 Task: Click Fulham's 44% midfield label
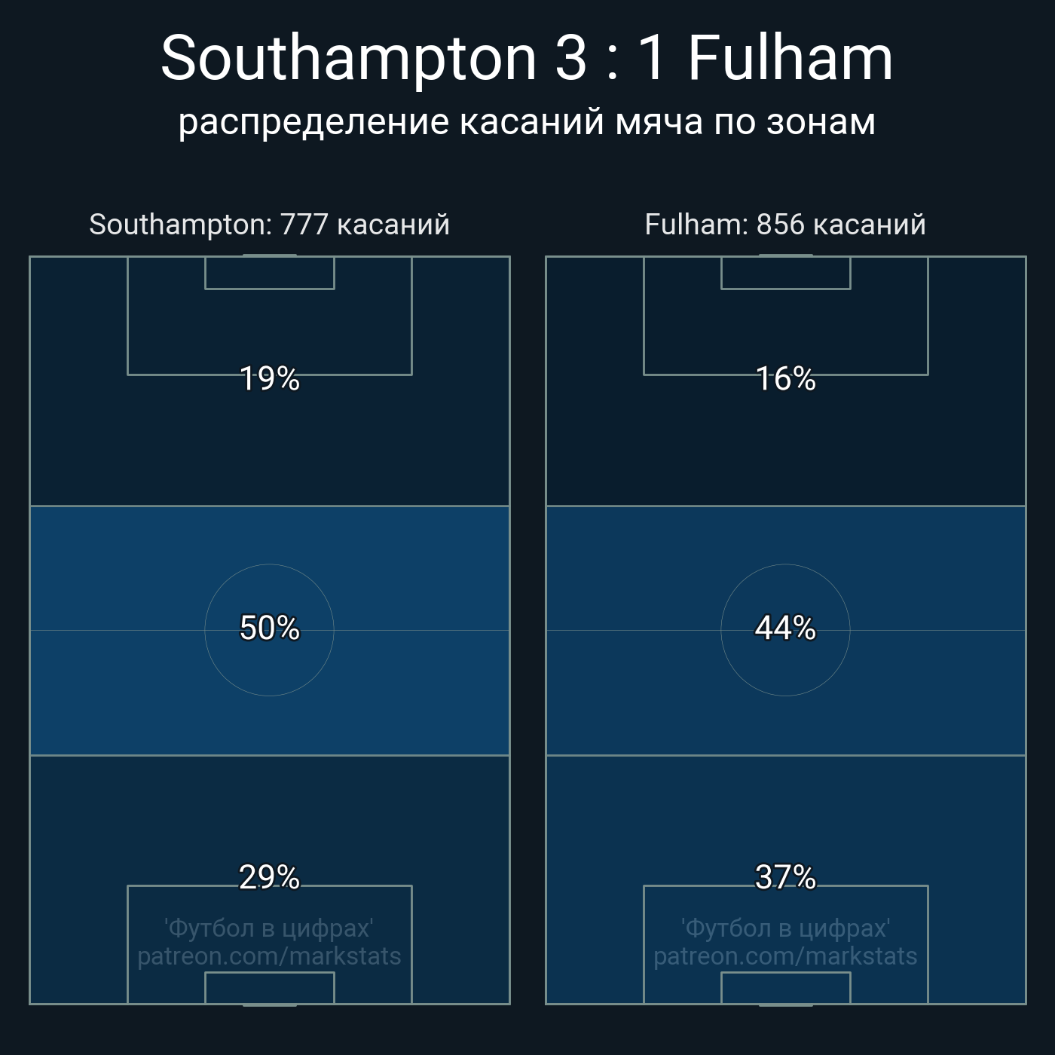pos(785,628)
